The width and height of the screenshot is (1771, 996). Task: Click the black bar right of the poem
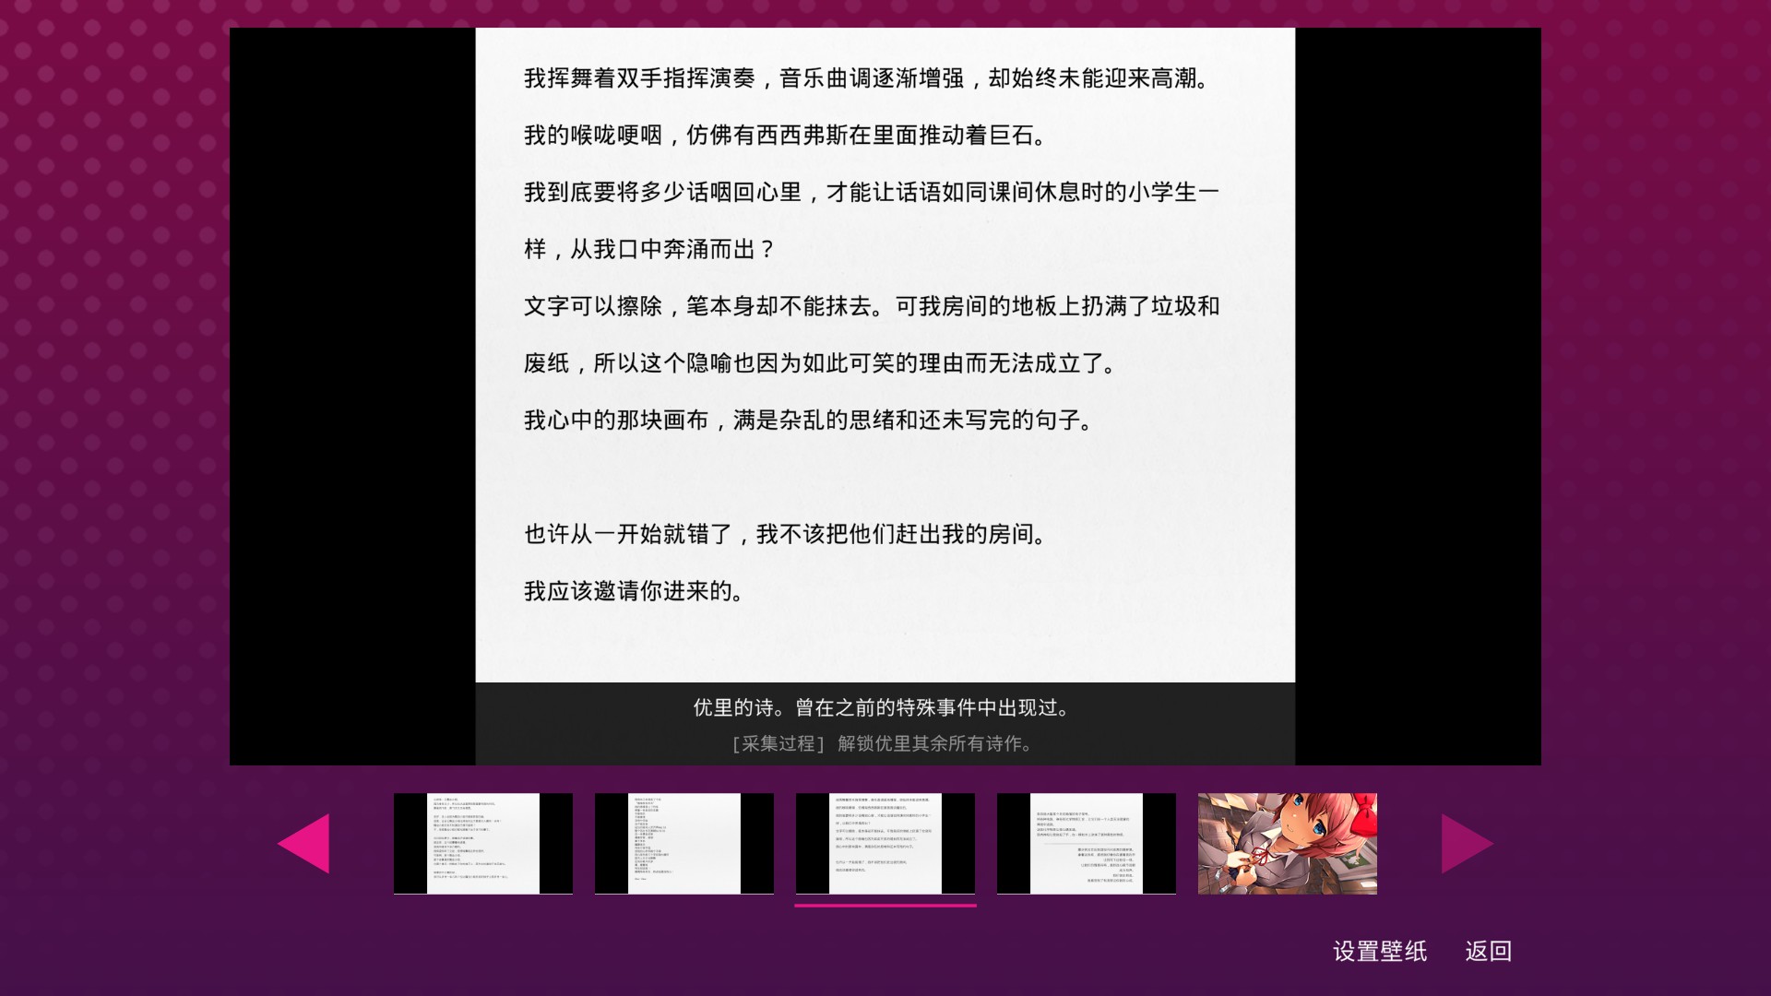point(1418,397)
